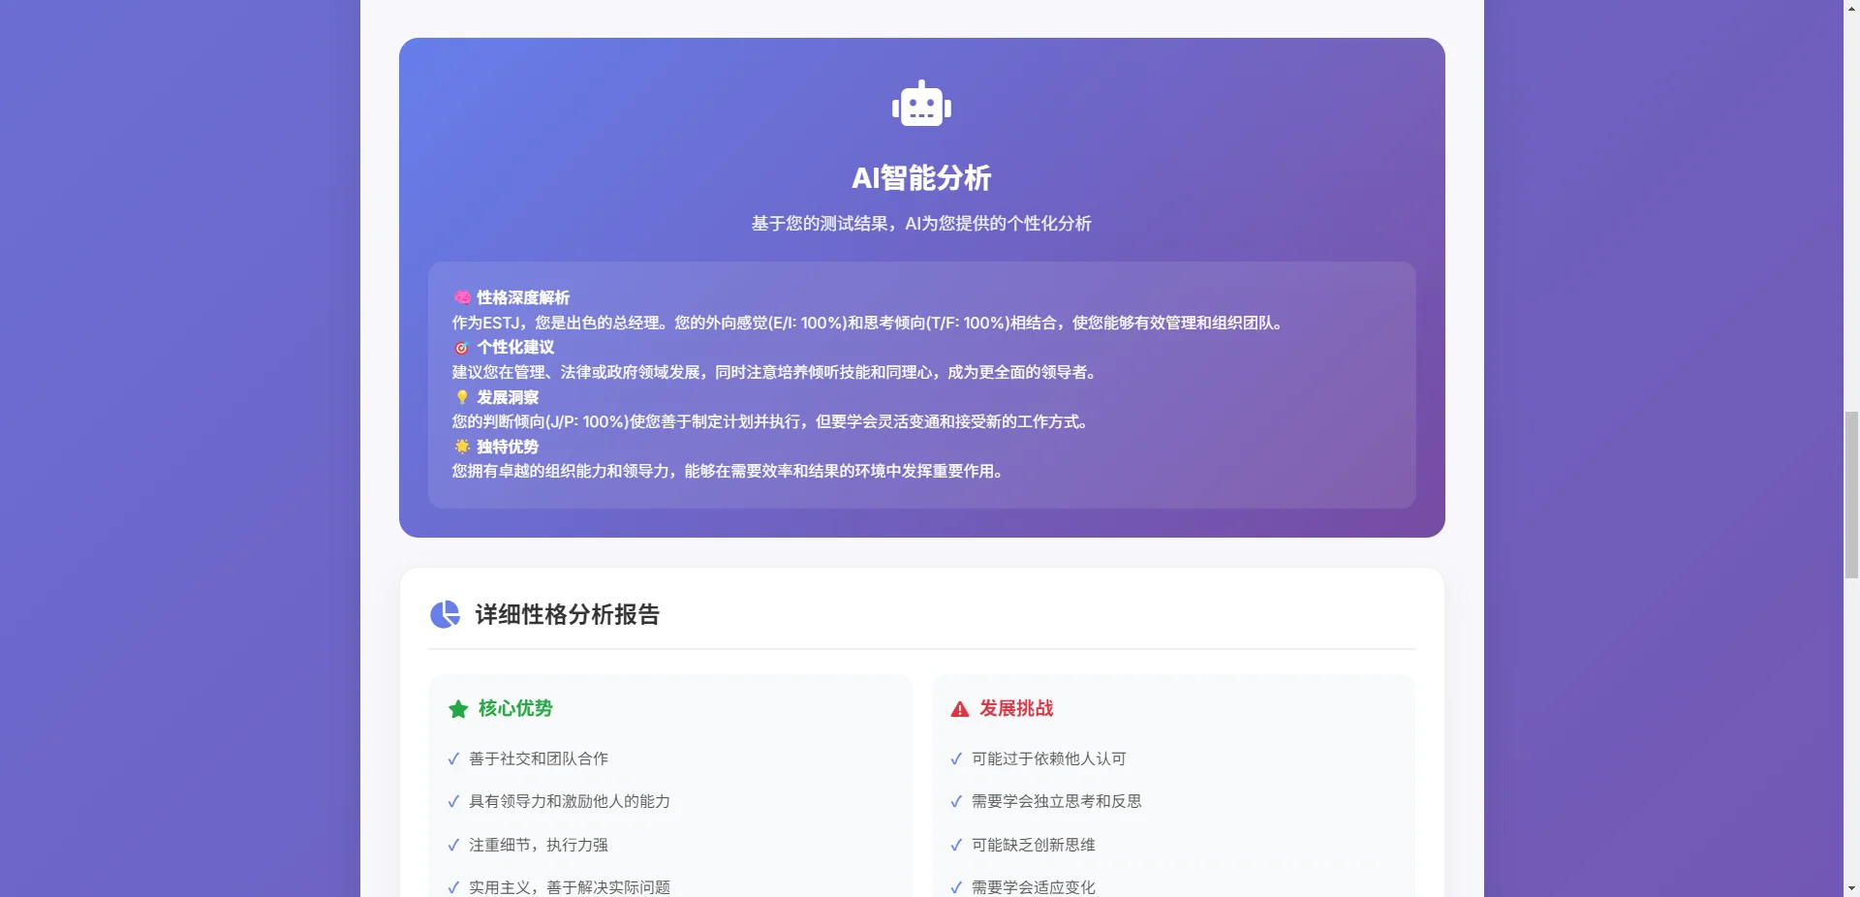
Task: Click the checkmark before 实用主义，善于解决实际问题
Action: click(453, 888)
